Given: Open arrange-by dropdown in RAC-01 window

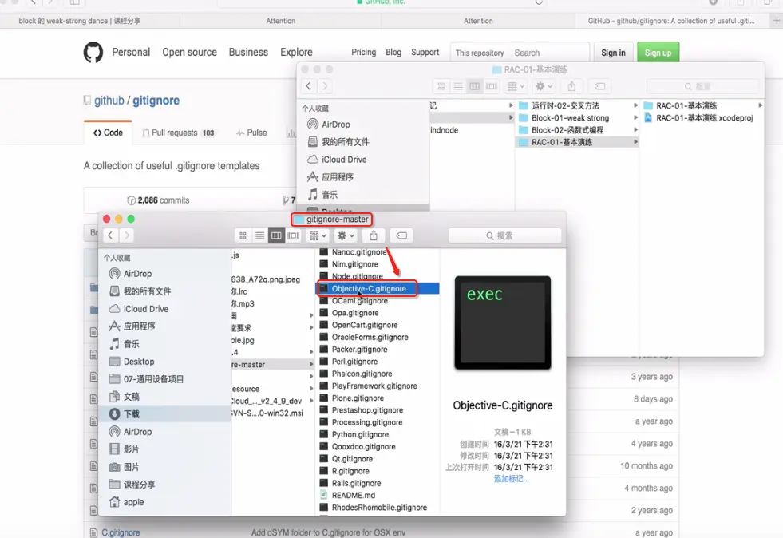Looking at the screenshot, I should pos(516,86).
